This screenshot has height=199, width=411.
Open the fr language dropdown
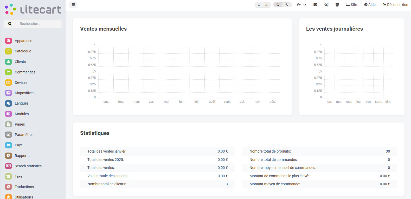[x=301, y=5]
